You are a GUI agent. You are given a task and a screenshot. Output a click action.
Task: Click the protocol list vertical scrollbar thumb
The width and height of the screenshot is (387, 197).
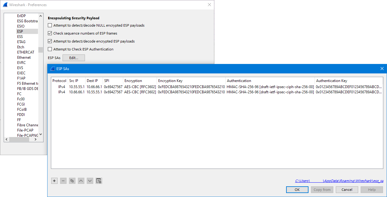[41, 50]
